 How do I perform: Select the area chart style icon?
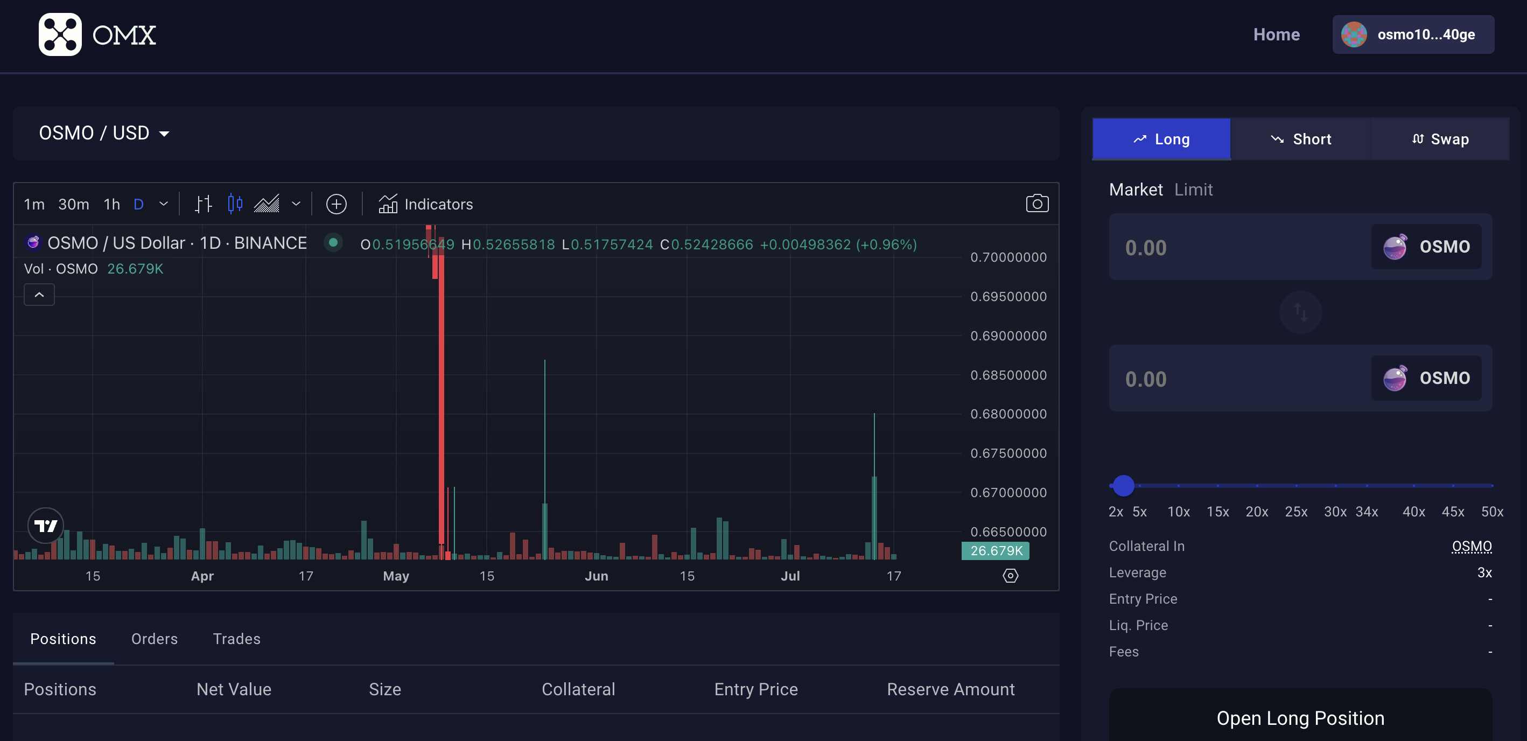(267, 204)
